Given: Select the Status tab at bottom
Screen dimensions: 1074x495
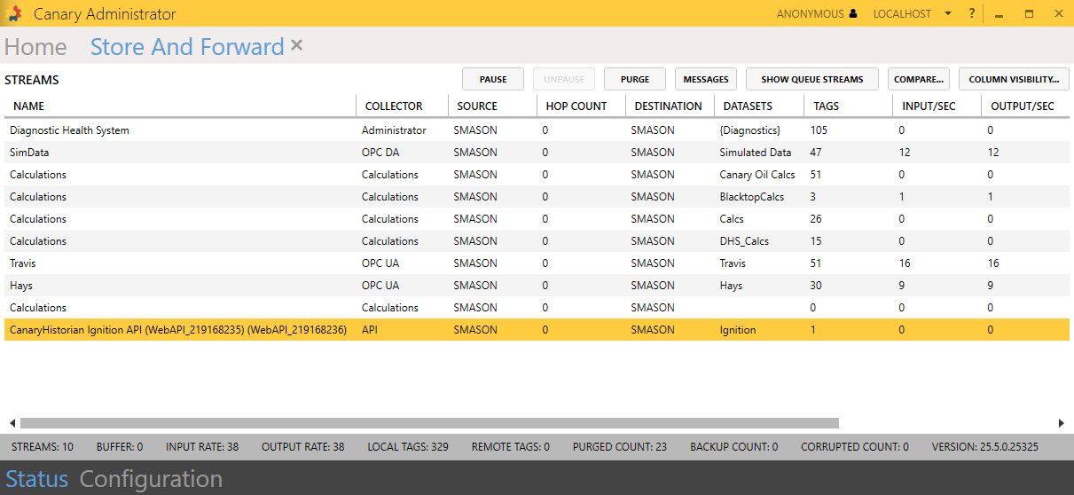Looking at the screenshot, I should (x=37, y=479).
